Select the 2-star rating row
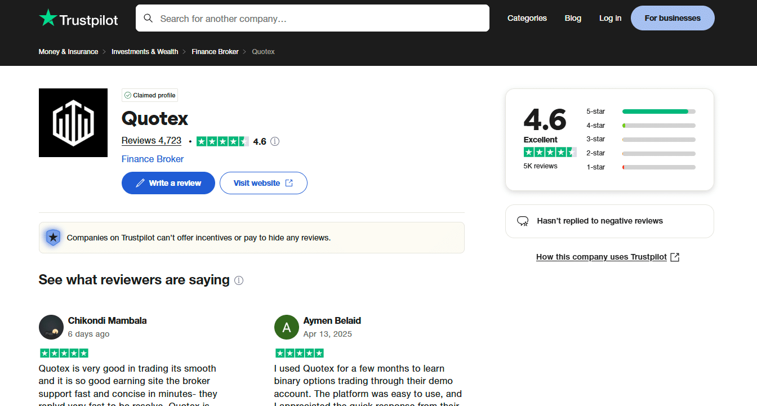Image resolution: width=757 pixels, height=406 pixels. (641, 153)
